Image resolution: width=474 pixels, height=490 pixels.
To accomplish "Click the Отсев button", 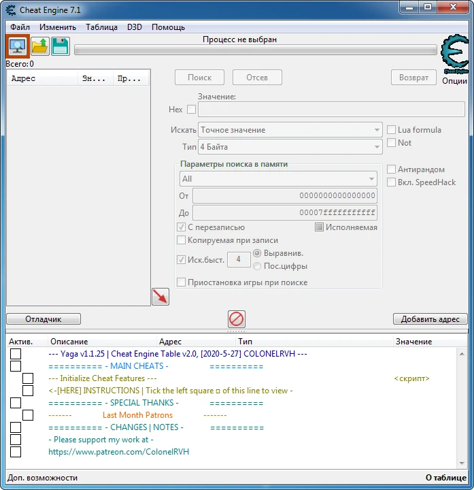I will tap(257, 77).
